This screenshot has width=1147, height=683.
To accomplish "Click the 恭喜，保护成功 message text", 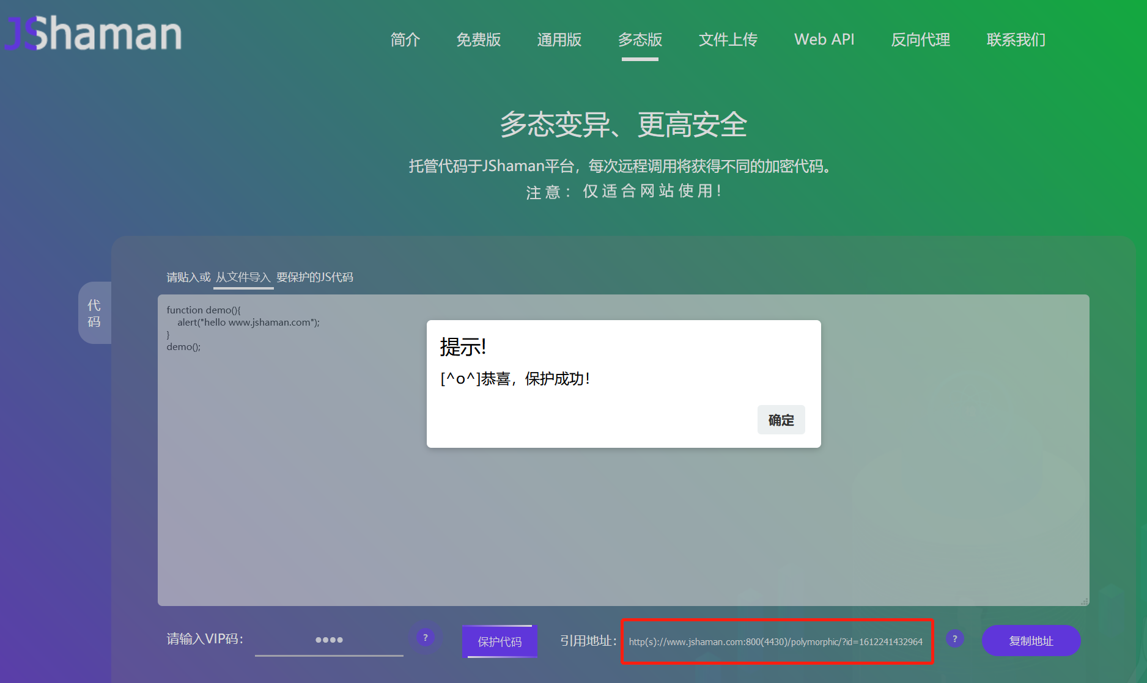I will click(x=515, y=379).
